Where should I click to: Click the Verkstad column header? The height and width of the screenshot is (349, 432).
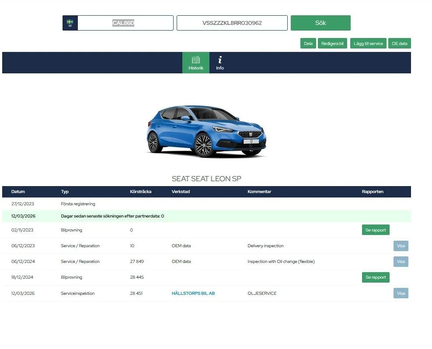tap(181, 192)
